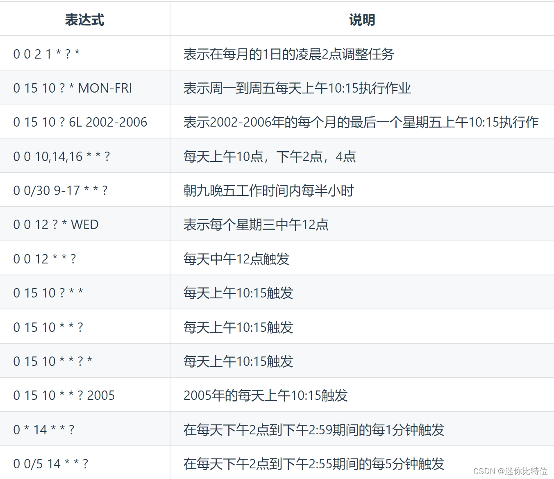Click the cron expression 0 15 10 ? * MON-FRI
The width and height of the screenshot is (554, 479).
(73, 87)
